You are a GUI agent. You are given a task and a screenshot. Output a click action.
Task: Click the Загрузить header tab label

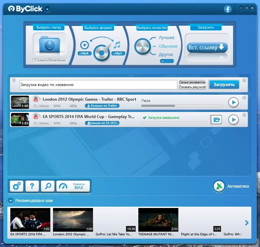coord(206,28)
